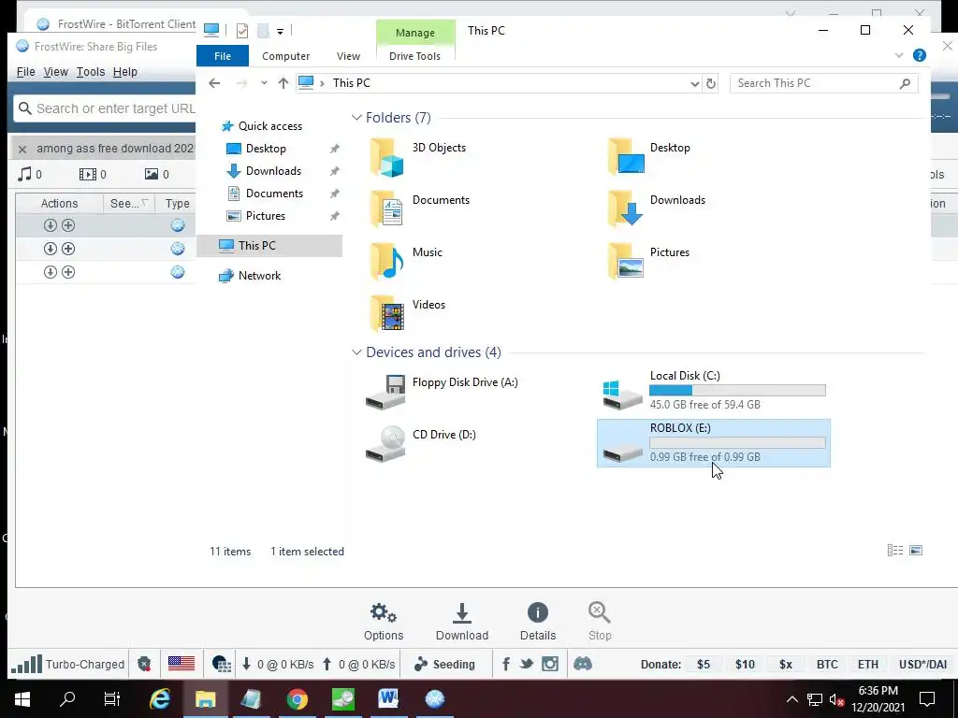Open Word from the taskbar

pyautogui.click(x=388, y=699)
